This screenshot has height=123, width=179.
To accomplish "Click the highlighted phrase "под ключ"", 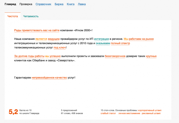I will point(60,47).
